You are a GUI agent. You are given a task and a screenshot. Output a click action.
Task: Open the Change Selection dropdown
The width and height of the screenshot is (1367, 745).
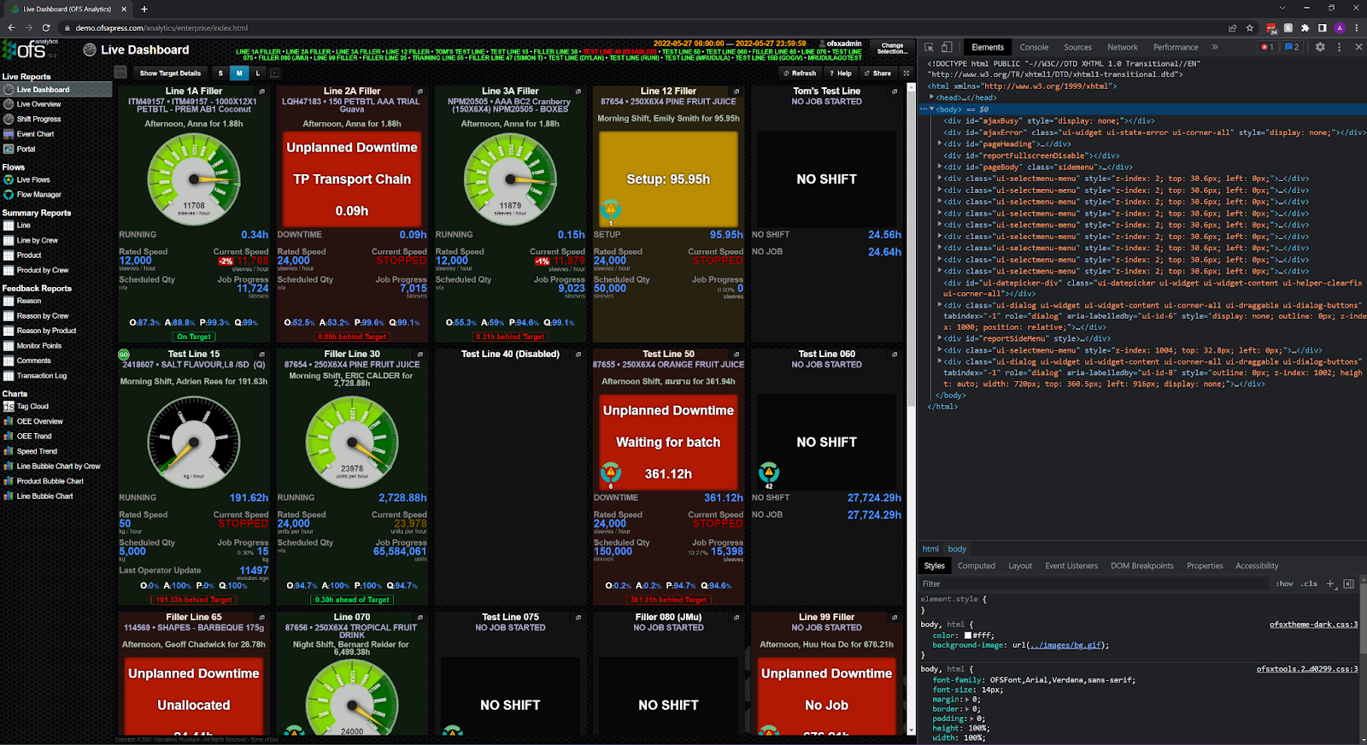[x=893, y=49]
